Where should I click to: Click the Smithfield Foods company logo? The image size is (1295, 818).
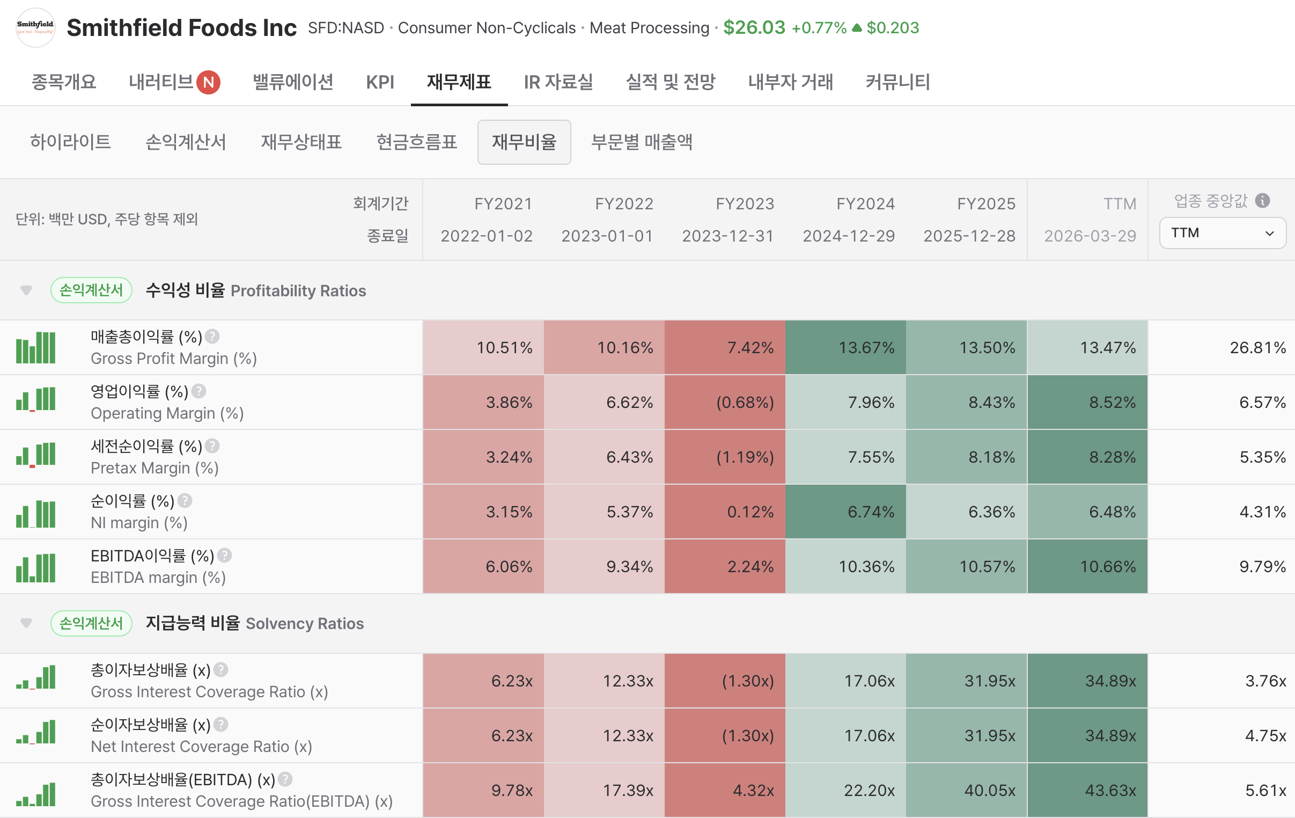(x=35, y=27)
